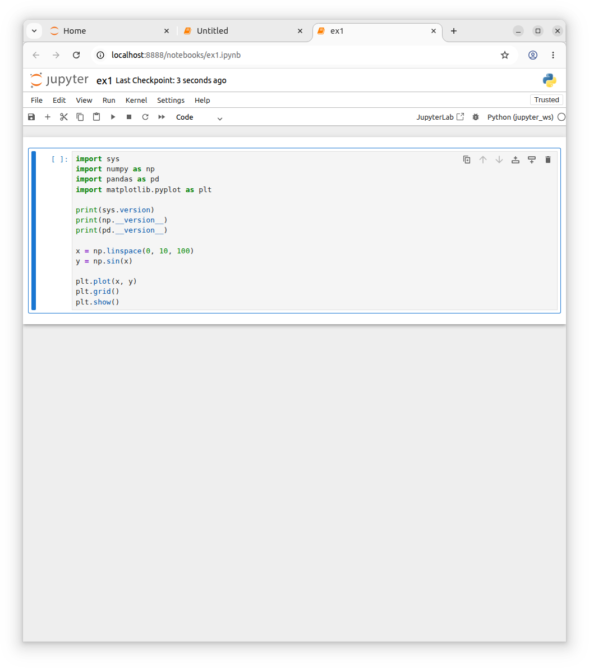Screen dimensions: 589x668
Task: Switch kernel via Python (jupyter_ws) button
Action: [520, 117]
